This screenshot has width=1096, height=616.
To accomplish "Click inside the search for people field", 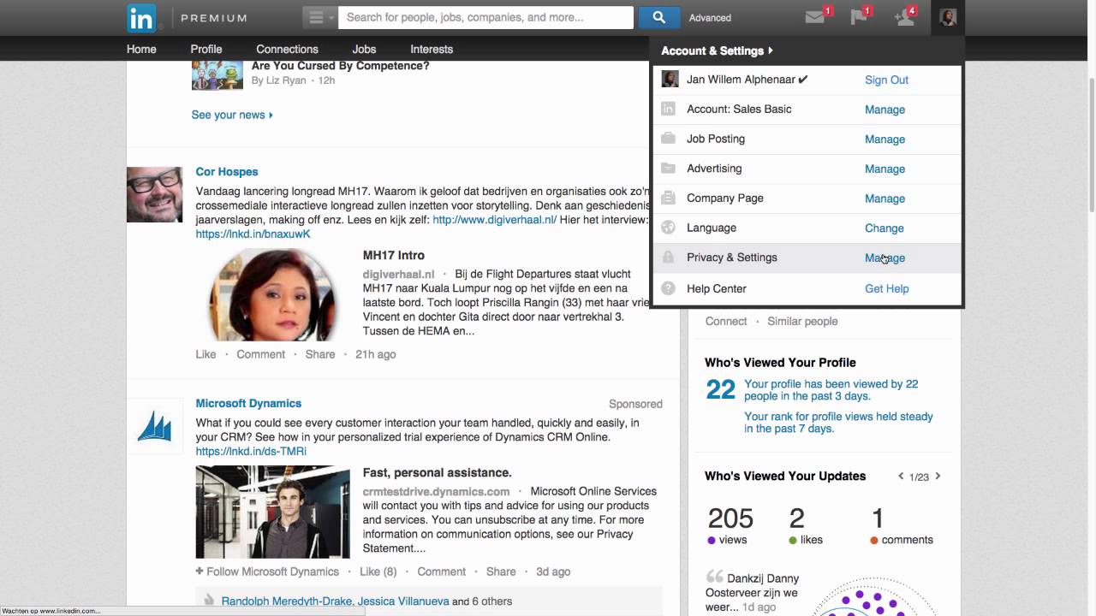I will tap(485, 17).
